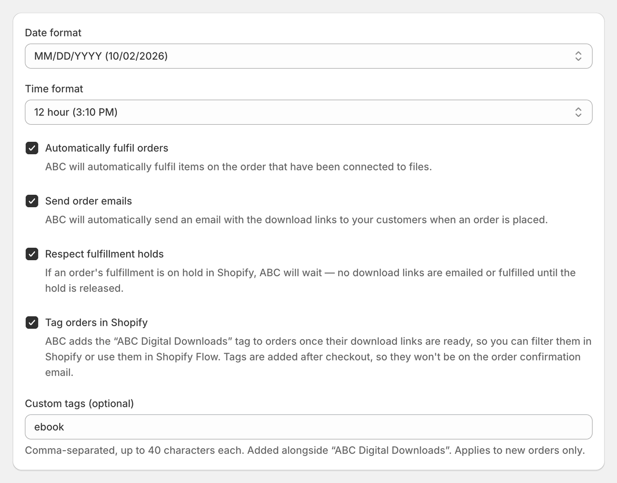Click the fulfillment hold description text

tap(311, 280)
